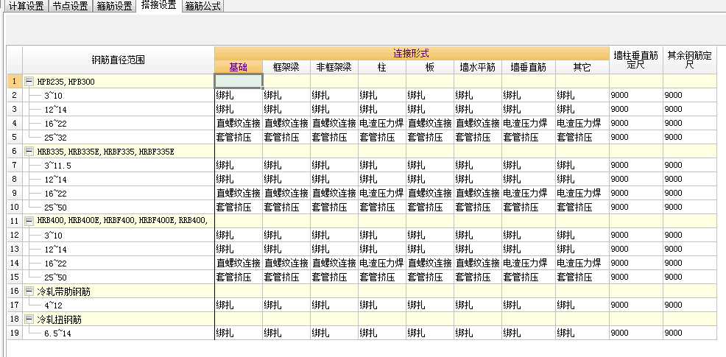Select row 15 其它 cell 套管挤压
This screenshot has width=726, height=357.
tap(582, 277)
